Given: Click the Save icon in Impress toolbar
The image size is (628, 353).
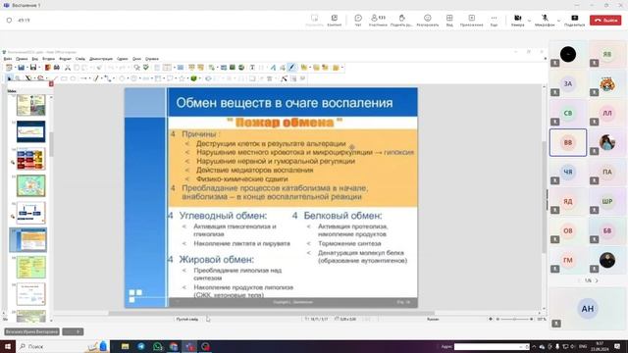Looking at the screenshot, I should (x=33, y=68).
